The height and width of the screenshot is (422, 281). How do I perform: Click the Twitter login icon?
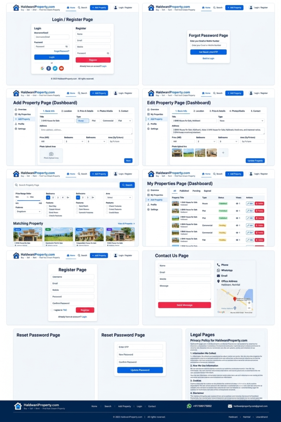[55, 68]
